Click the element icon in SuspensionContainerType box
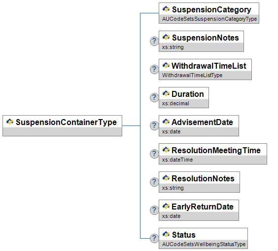Viewport: 278px width, 251px height. (x=9, y=122)
